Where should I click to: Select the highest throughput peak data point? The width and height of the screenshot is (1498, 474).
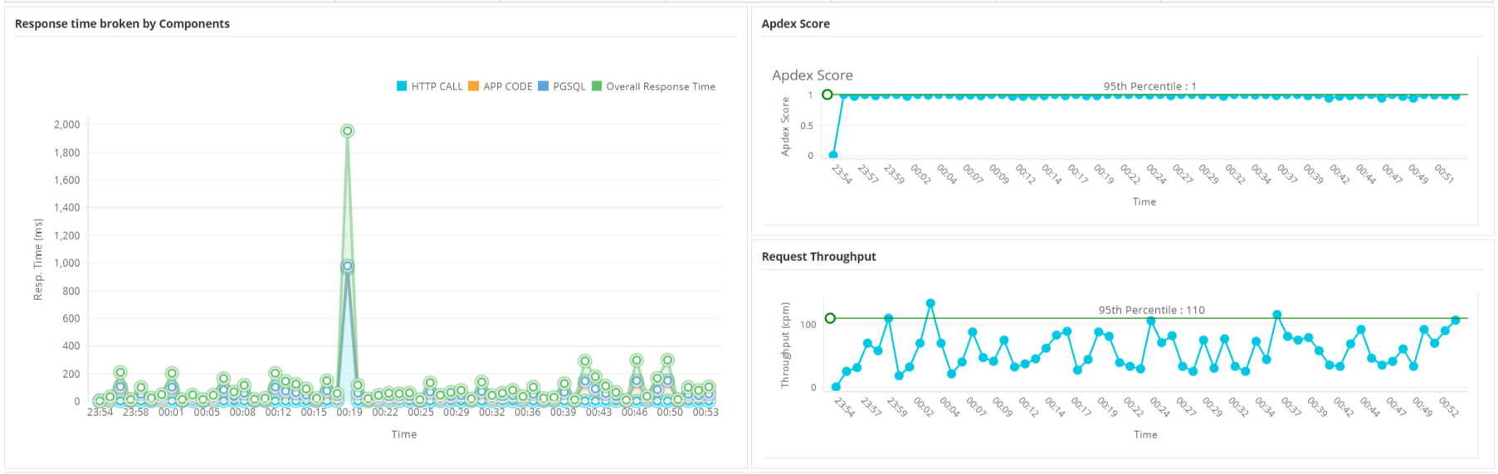930,303
